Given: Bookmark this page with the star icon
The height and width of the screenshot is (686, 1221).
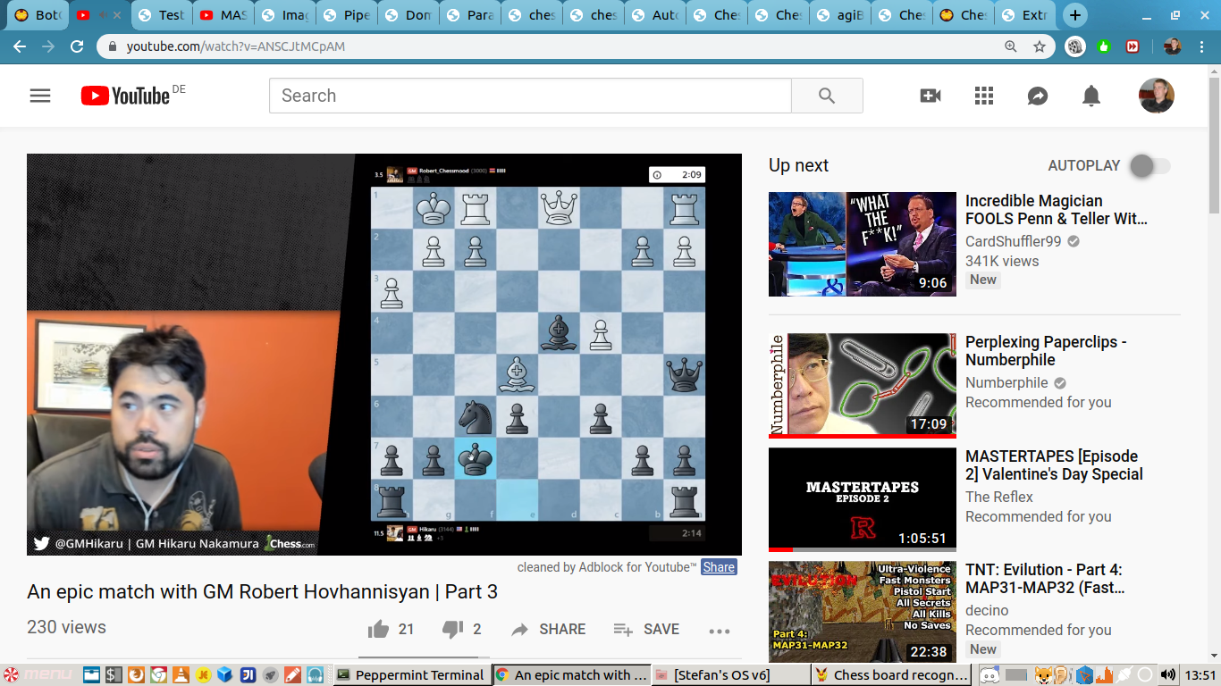Looking at the screenshot, I should click(1040, 46).
